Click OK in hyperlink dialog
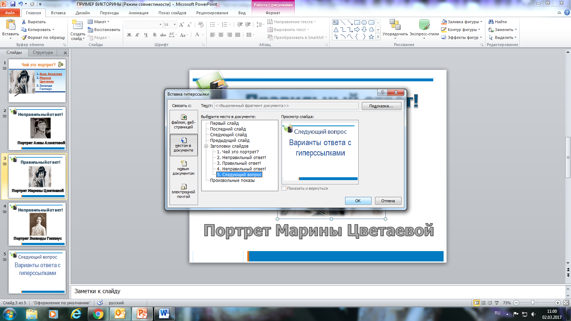571x321 pixels. (x=358, y=201)
